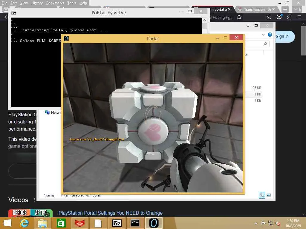Open the browser account icon
The width and height of the screenshot is (306, 229).
pyautogui.click(x=279, y=17)
